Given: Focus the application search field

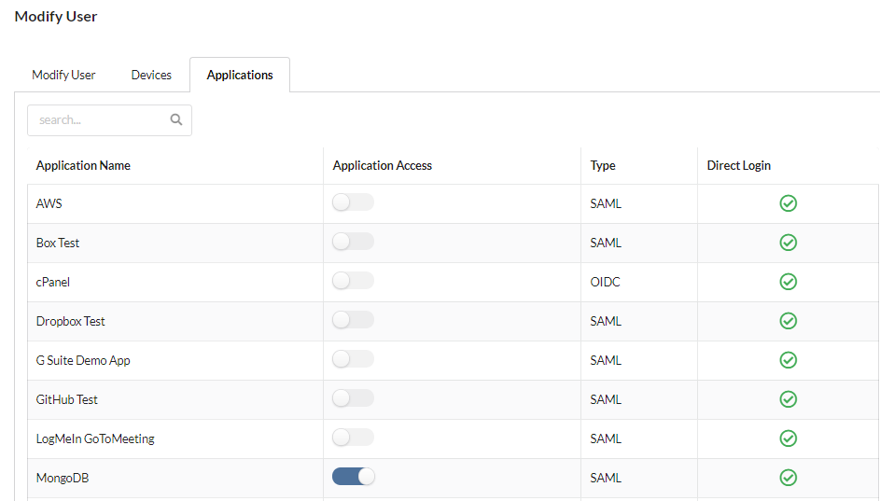Looking at the screenshot, I should pos(109,120).
